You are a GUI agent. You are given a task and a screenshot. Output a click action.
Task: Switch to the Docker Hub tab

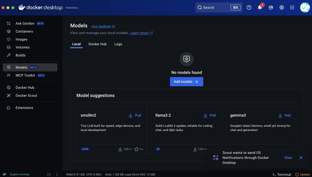(x=97, y=44)
